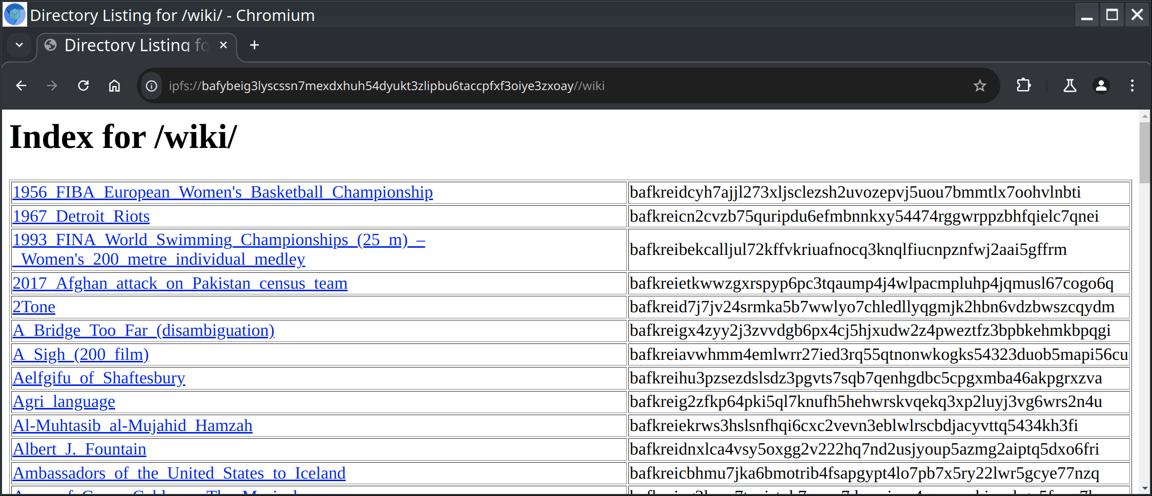
Task: Open the tab search dropdown arrow
Action: coord(19,45)
